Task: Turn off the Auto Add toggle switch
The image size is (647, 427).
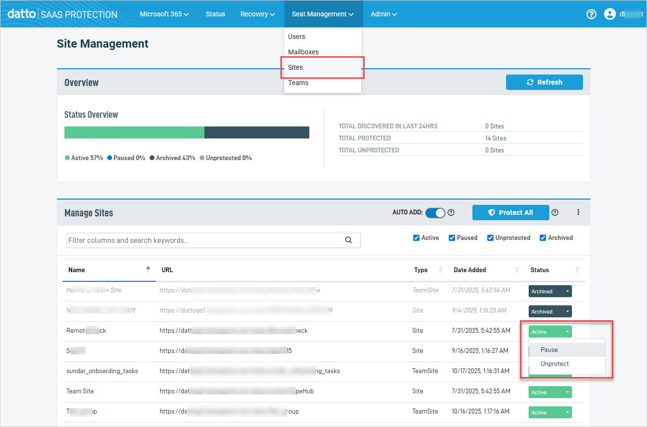Action: 435,213
